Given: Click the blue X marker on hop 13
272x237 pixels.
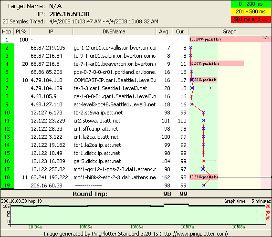Looking at the screenshot, I should 203,136.
